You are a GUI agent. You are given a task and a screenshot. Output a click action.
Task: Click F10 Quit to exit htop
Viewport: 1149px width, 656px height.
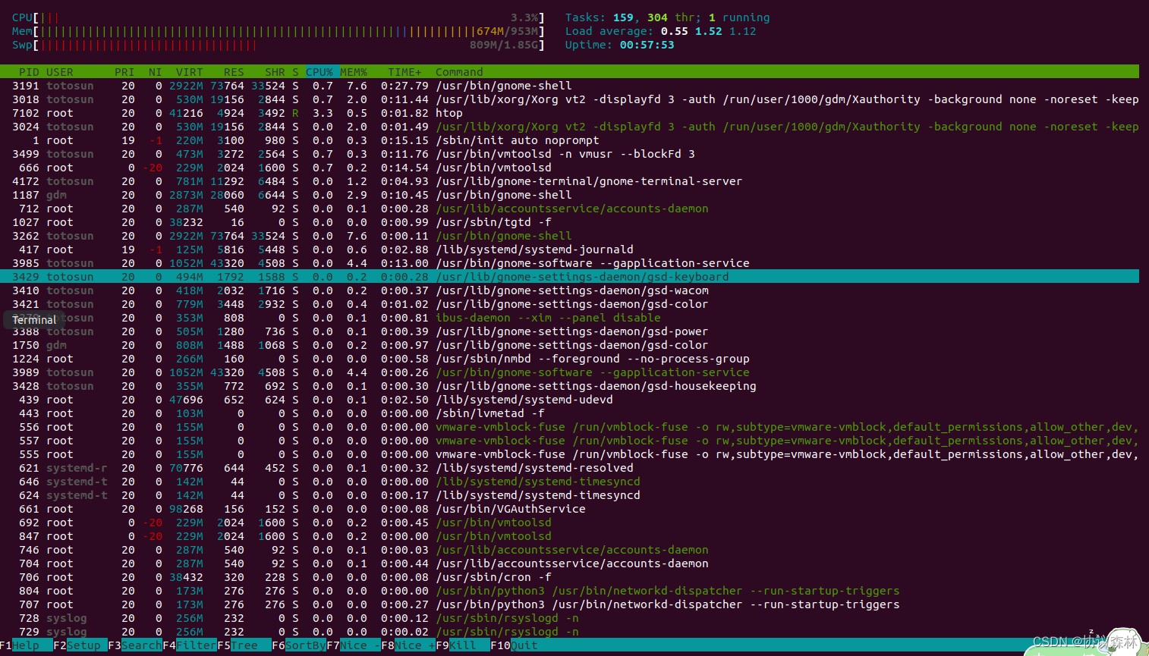(x=515, y=645)
